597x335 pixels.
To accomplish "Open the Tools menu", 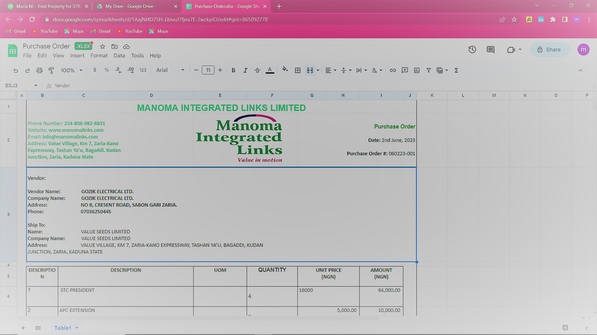I will pos(137,55).
